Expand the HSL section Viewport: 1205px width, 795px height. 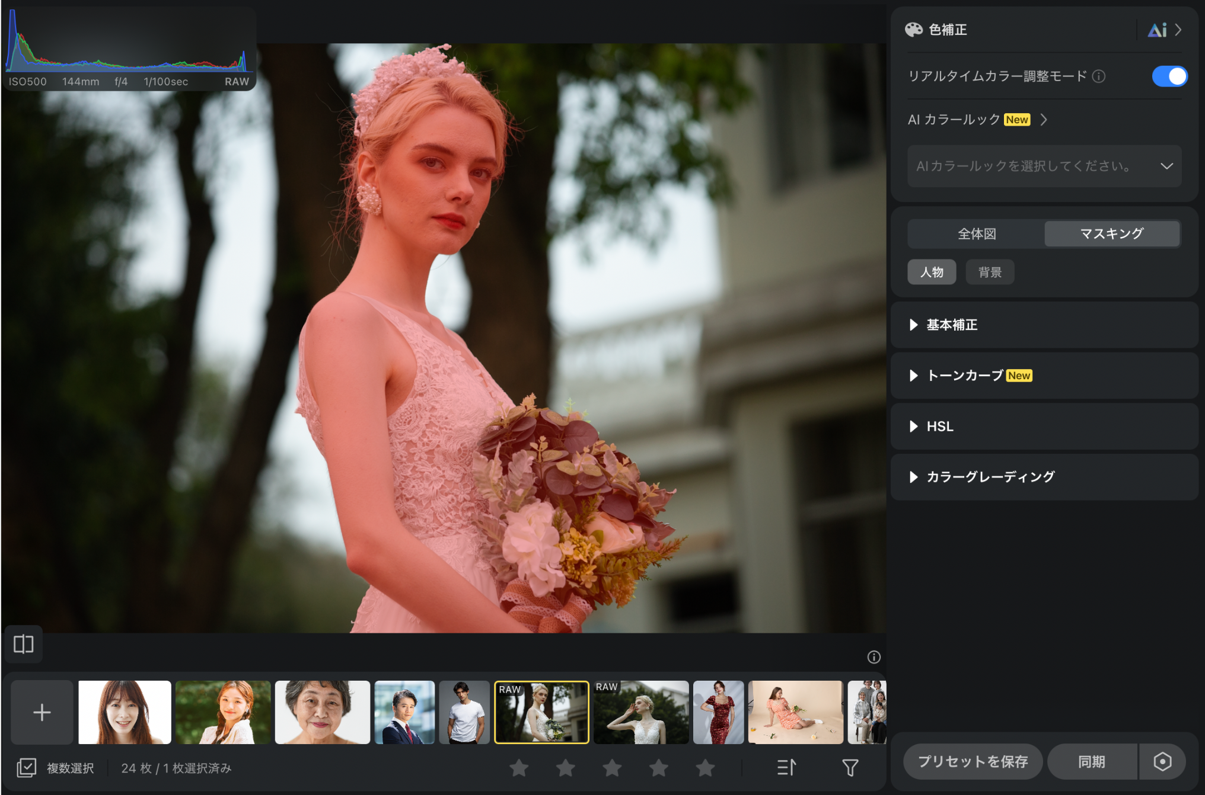click(1044, 427)
